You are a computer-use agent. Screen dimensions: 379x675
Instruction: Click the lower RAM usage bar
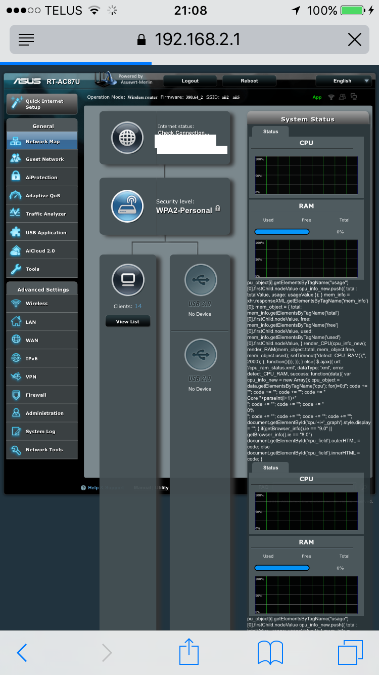[281, 568]
